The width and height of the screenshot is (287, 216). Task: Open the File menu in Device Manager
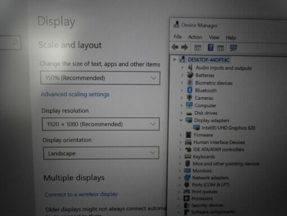click(177, 37)
